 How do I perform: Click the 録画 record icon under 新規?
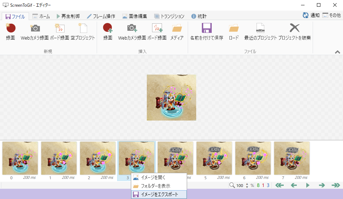(x=11, y=29)
